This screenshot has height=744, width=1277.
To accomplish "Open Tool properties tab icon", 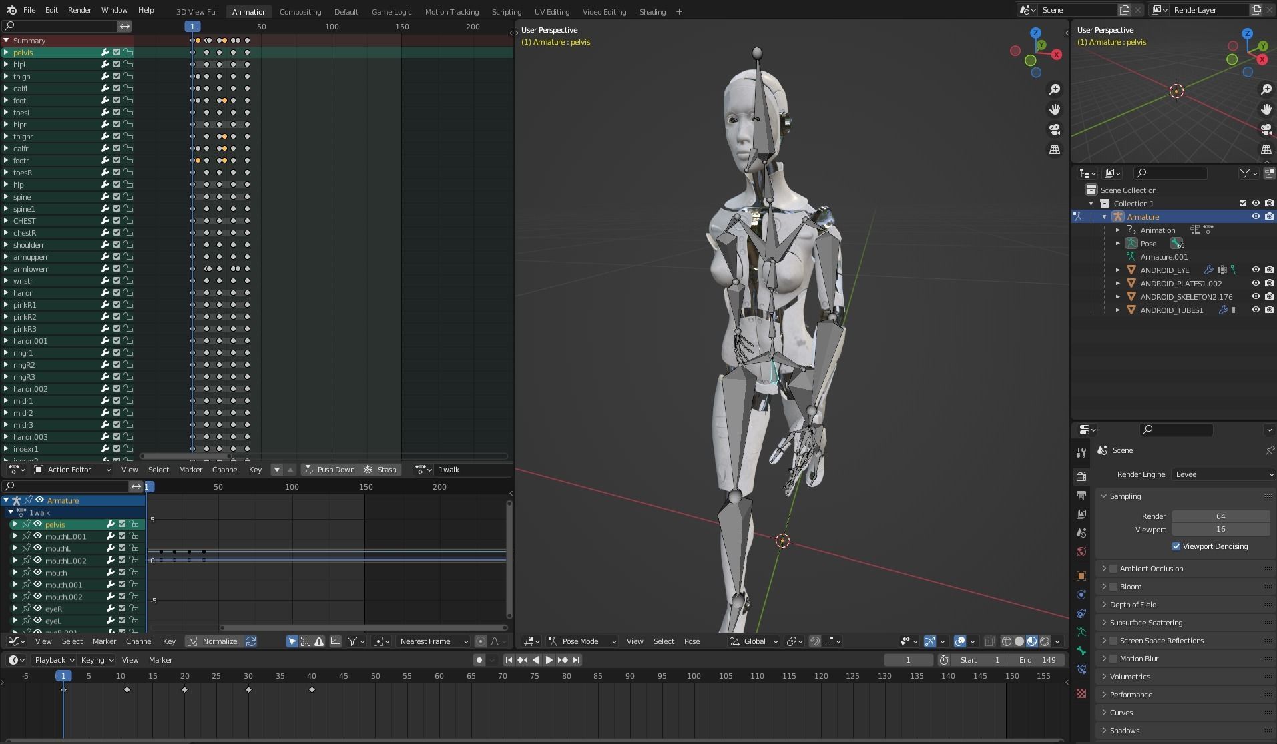I will (x=1081, y=453).
